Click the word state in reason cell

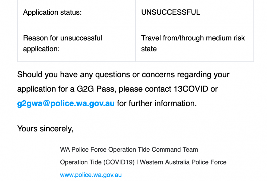[x=149, y=49]
